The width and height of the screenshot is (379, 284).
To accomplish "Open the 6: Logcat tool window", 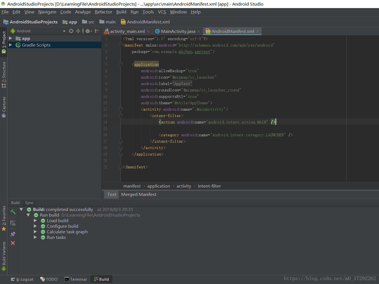I will point(22,279).
